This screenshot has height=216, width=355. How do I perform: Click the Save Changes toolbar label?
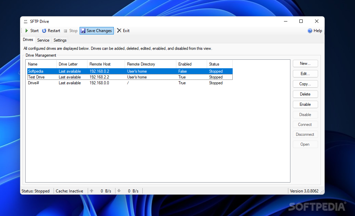pos(99,30)
